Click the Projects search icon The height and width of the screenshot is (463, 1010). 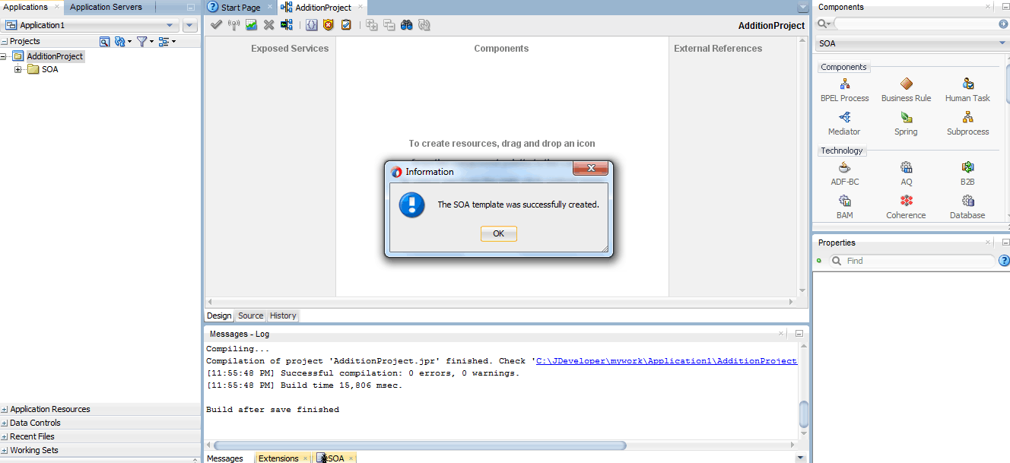(x=104, y=41)
